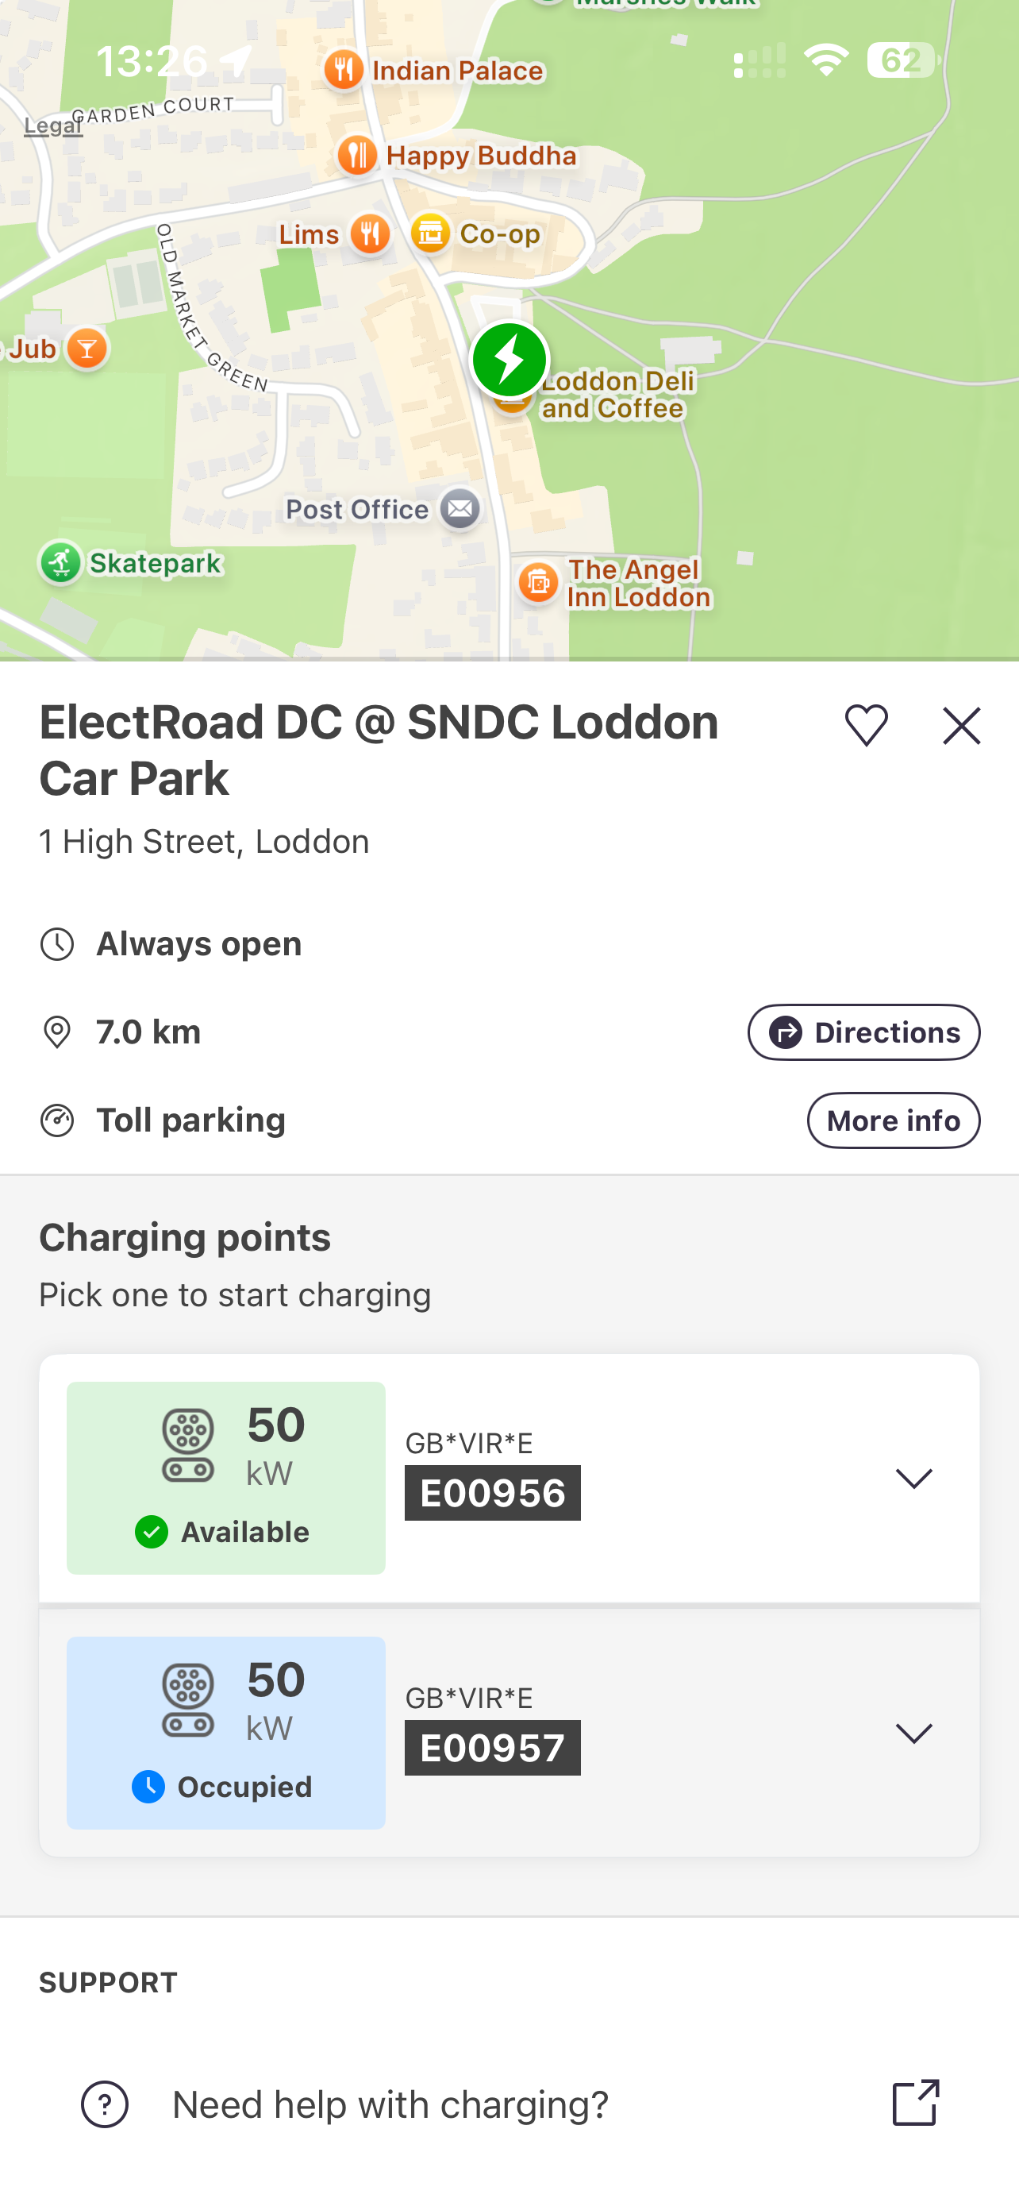1019x2206 pixels.
Task: Tap the external link icon in Support
Action: (x=916, y=2103)
